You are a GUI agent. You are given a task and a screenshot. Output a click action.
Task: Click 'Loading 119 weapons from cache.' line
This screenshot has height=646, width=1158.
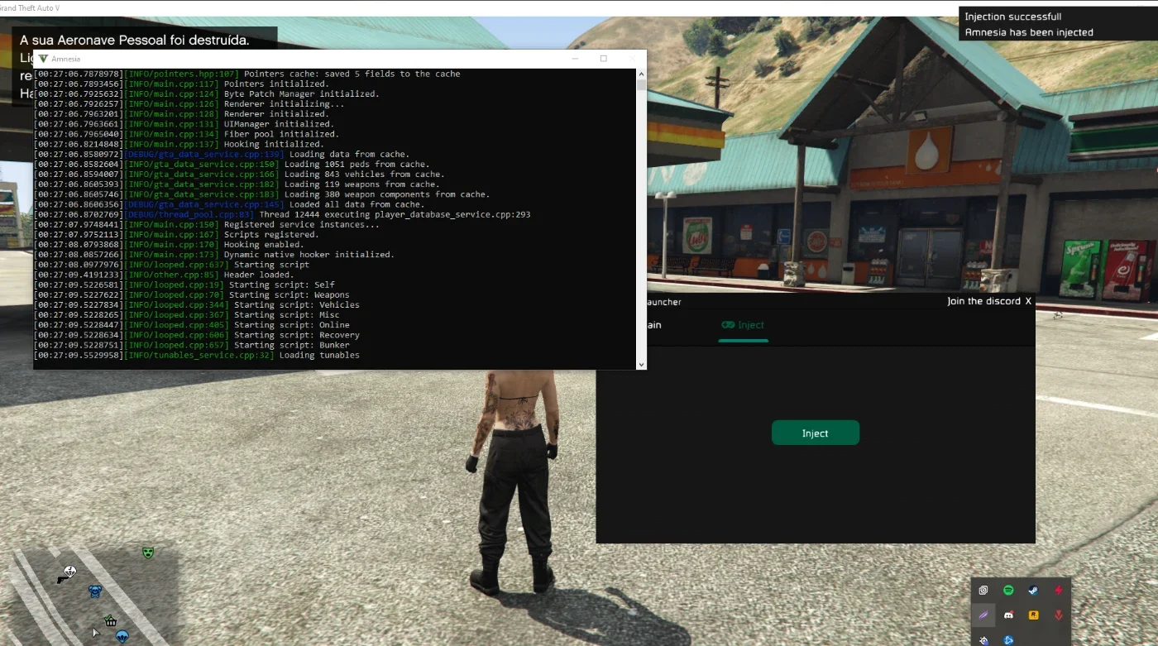click(x=237, y=184)
